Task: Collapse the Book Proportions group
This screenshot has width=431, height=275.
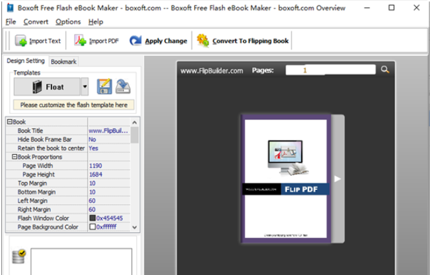Action: [14, 157]
